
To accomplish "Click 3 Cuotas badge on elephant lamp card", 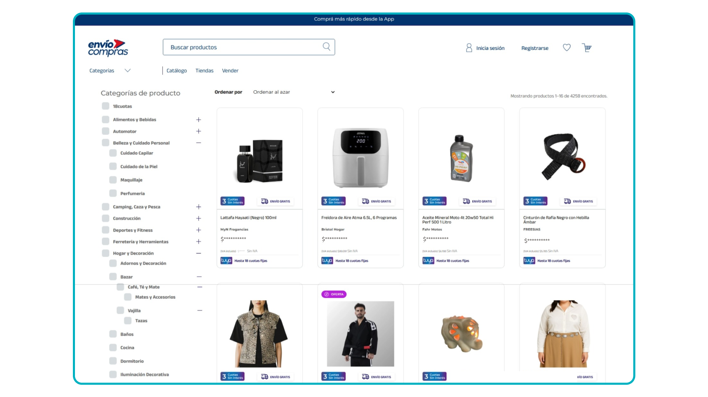I will [434, 377].
